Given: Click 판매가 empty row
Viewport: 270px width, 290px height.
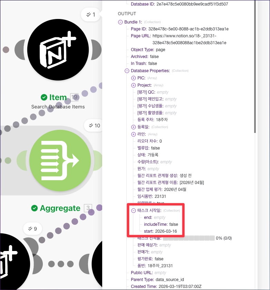Looking at the screenshot, I should click(150, 252).
